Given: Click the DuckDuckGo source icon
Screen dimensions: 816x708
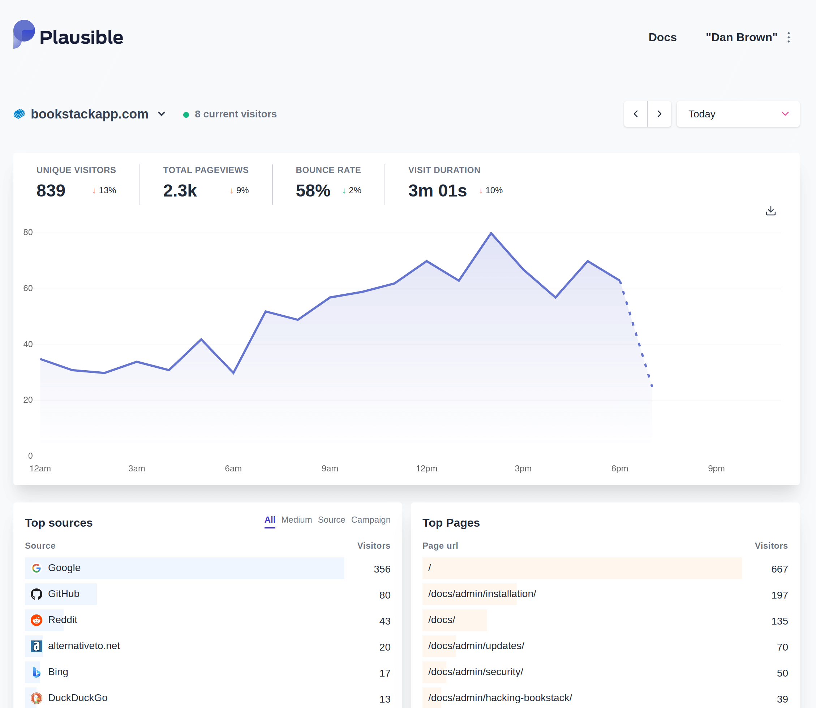Looking at the screenshot, I should point(36,698).
